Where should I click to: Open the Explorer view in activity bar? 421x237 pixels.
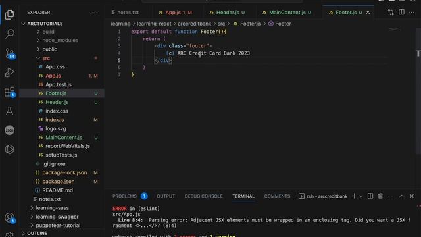coord(9,14)
